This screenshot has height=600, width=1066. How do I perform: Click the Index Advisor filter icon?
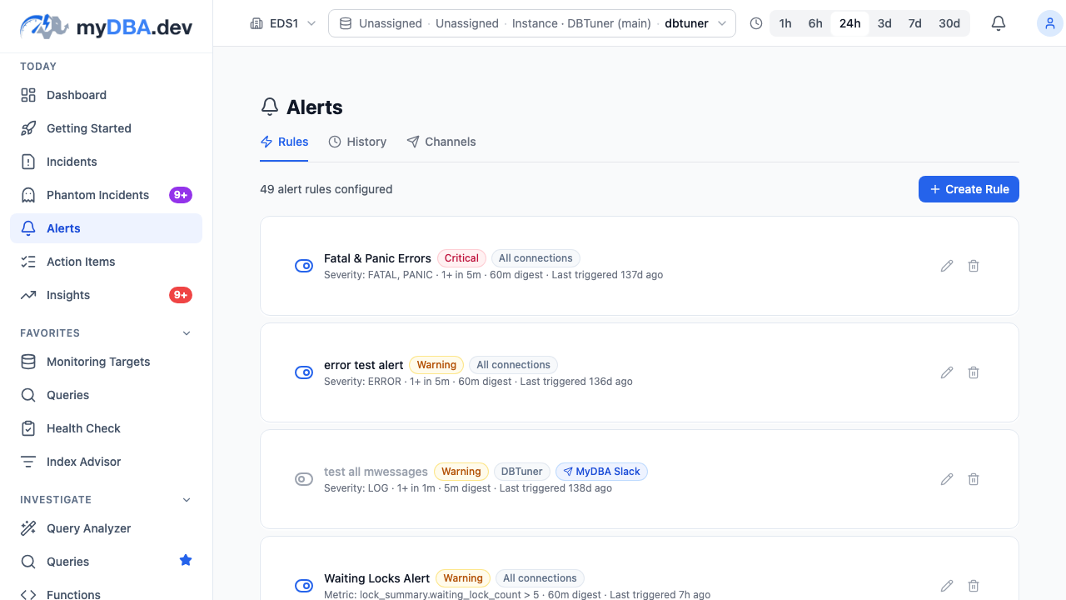[x=28, y=462]
